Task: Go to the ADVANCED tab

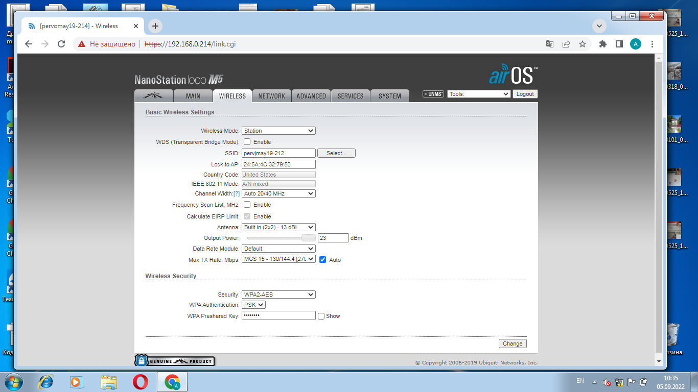Action: (x=311, y=96)
